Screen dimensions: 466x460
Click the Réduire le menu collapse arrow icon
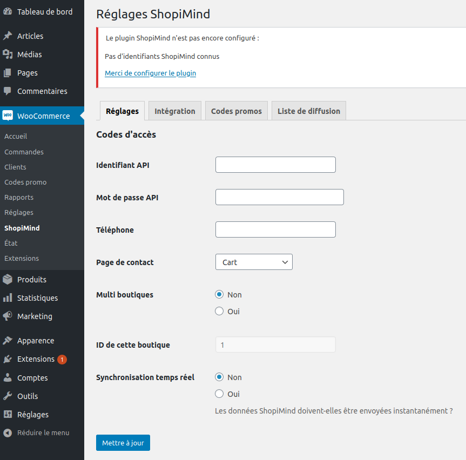coord(8,433)
